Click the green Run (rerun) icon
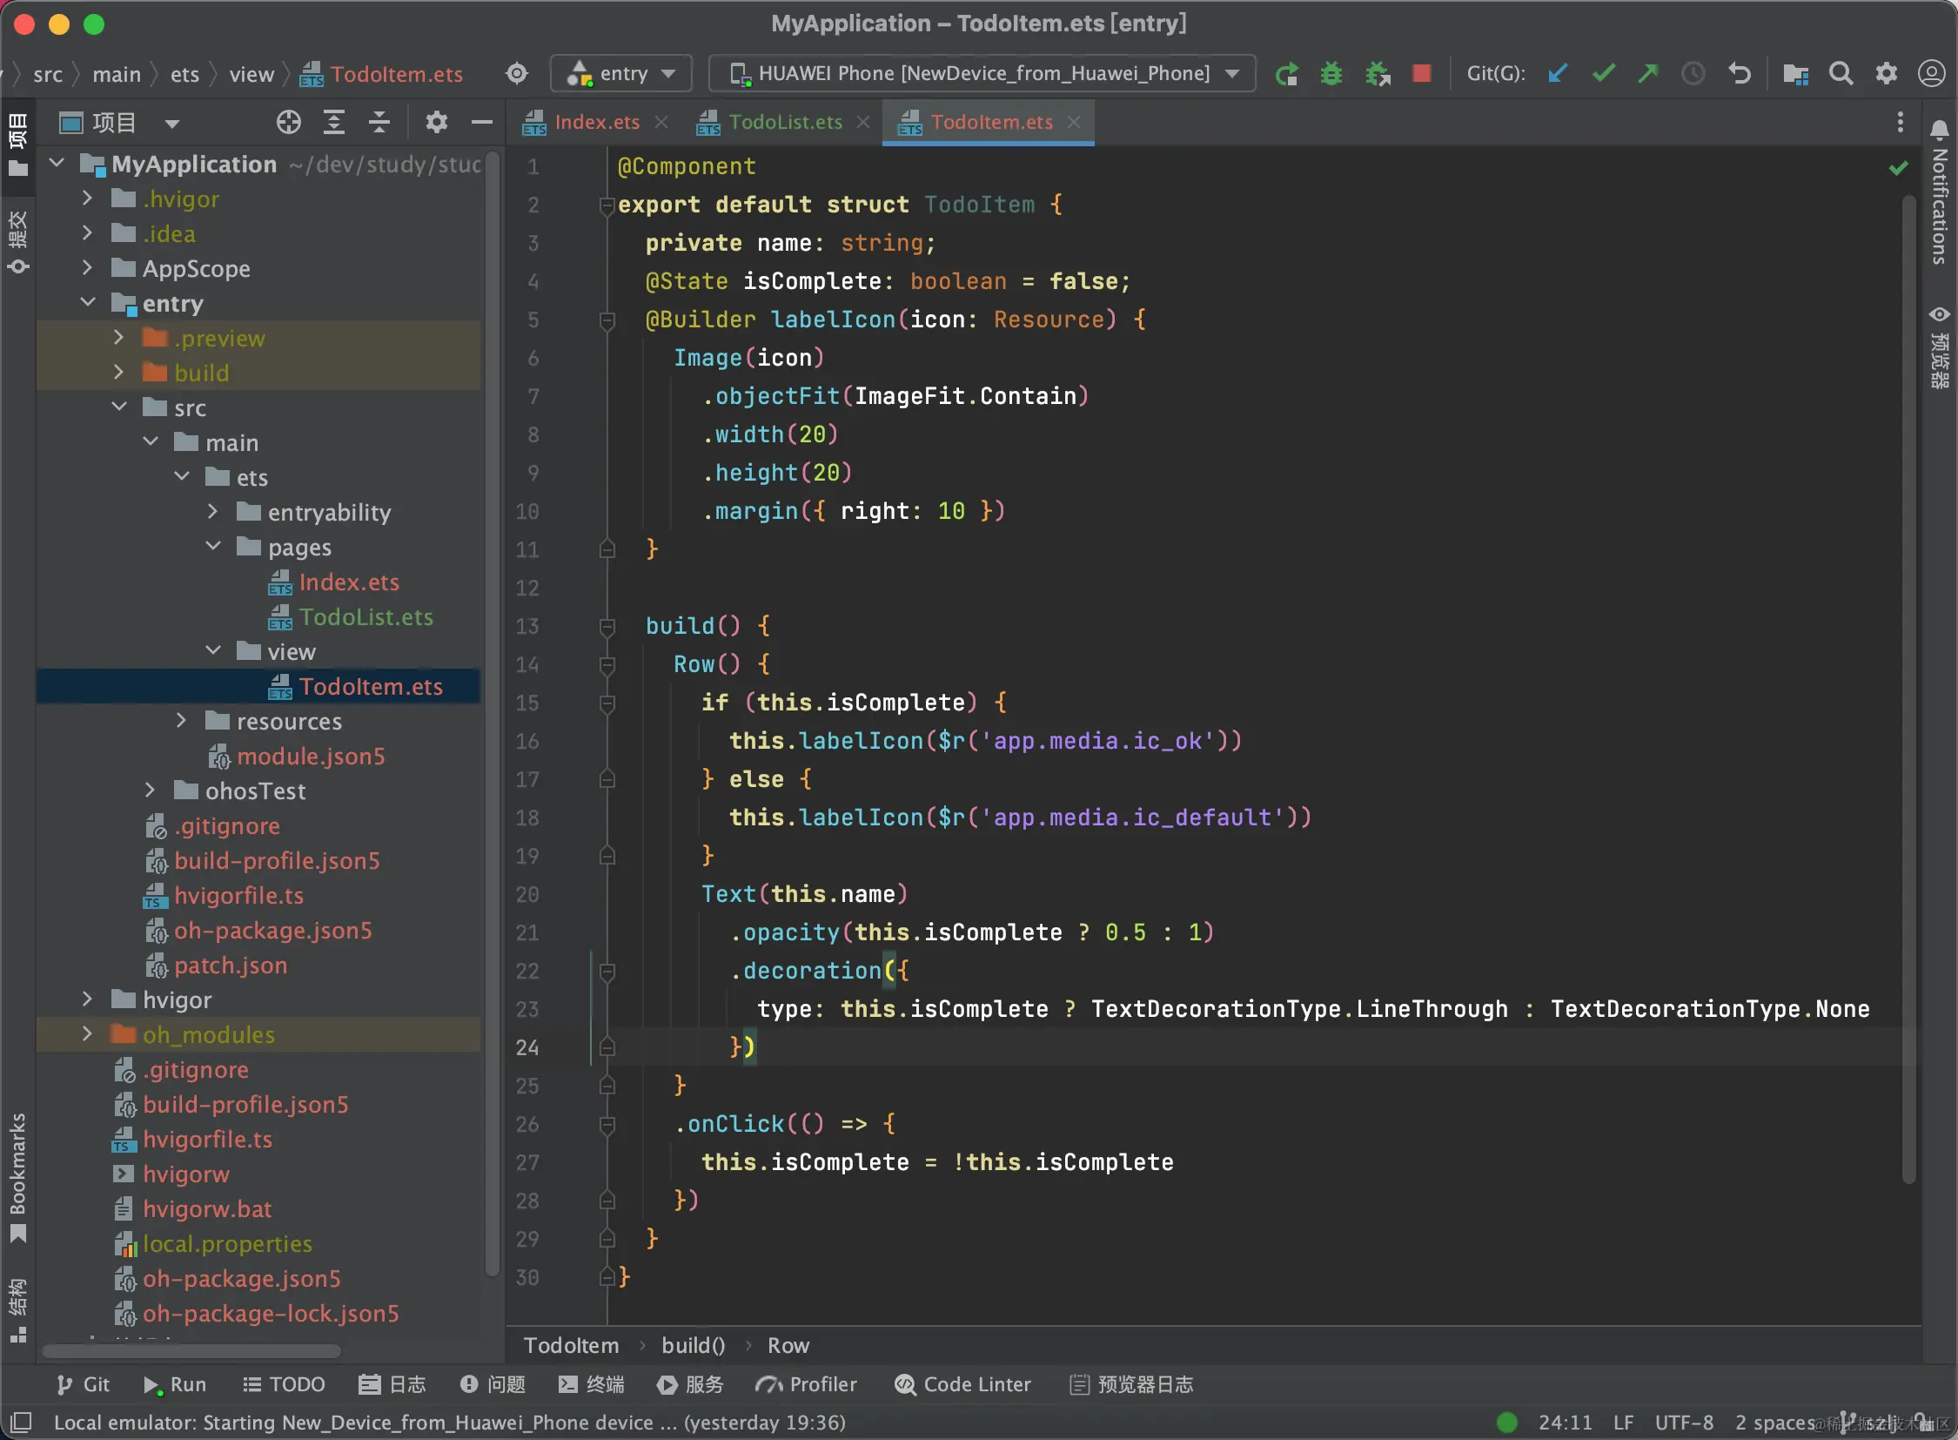The height and width of the screenshot is (1440, 1958). point(1286,74)
